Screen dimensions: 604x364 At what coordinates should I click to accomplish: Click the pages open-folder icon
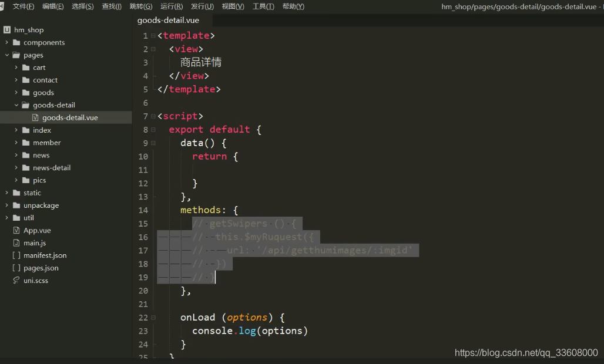16,55
